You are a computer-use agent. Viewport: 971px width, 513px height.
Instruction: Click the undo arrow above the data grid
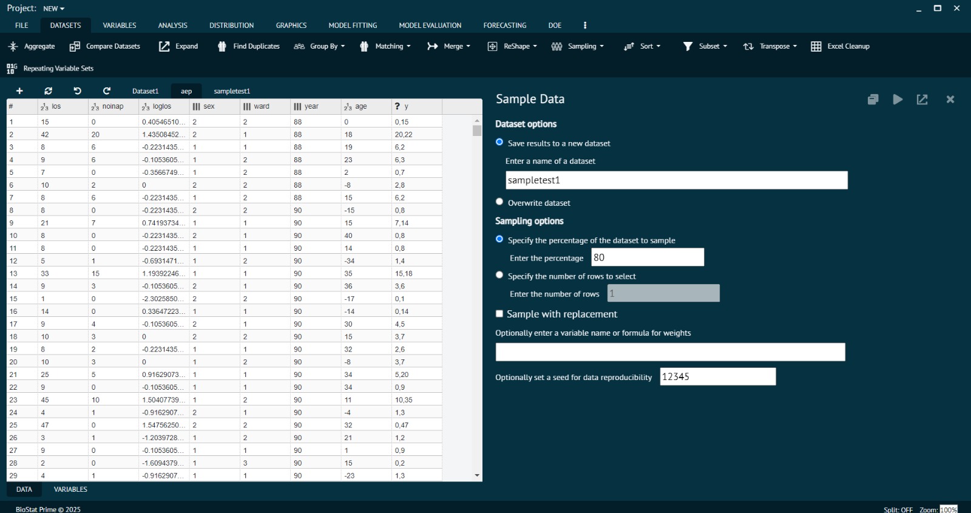click(x=77, y=91)
